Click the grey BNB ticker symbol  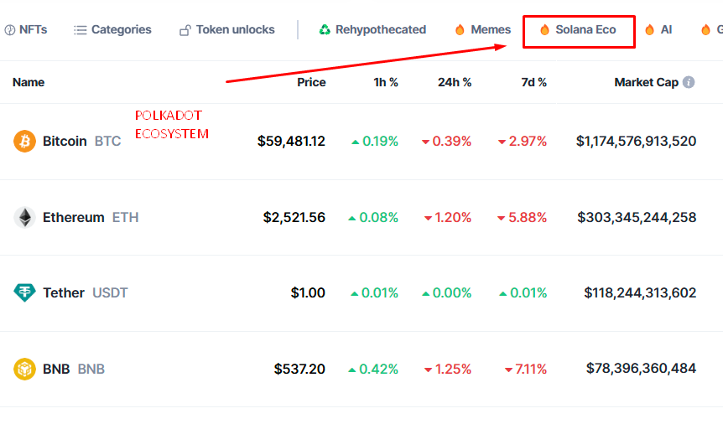click(91, 369)
